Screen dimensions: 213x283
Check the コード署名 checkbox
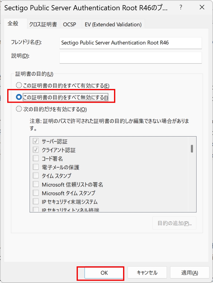(36, 158)
